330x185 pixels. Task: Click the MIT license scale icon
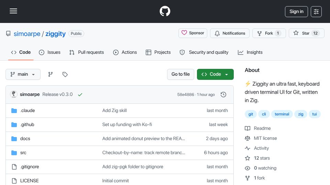[247, 138]
